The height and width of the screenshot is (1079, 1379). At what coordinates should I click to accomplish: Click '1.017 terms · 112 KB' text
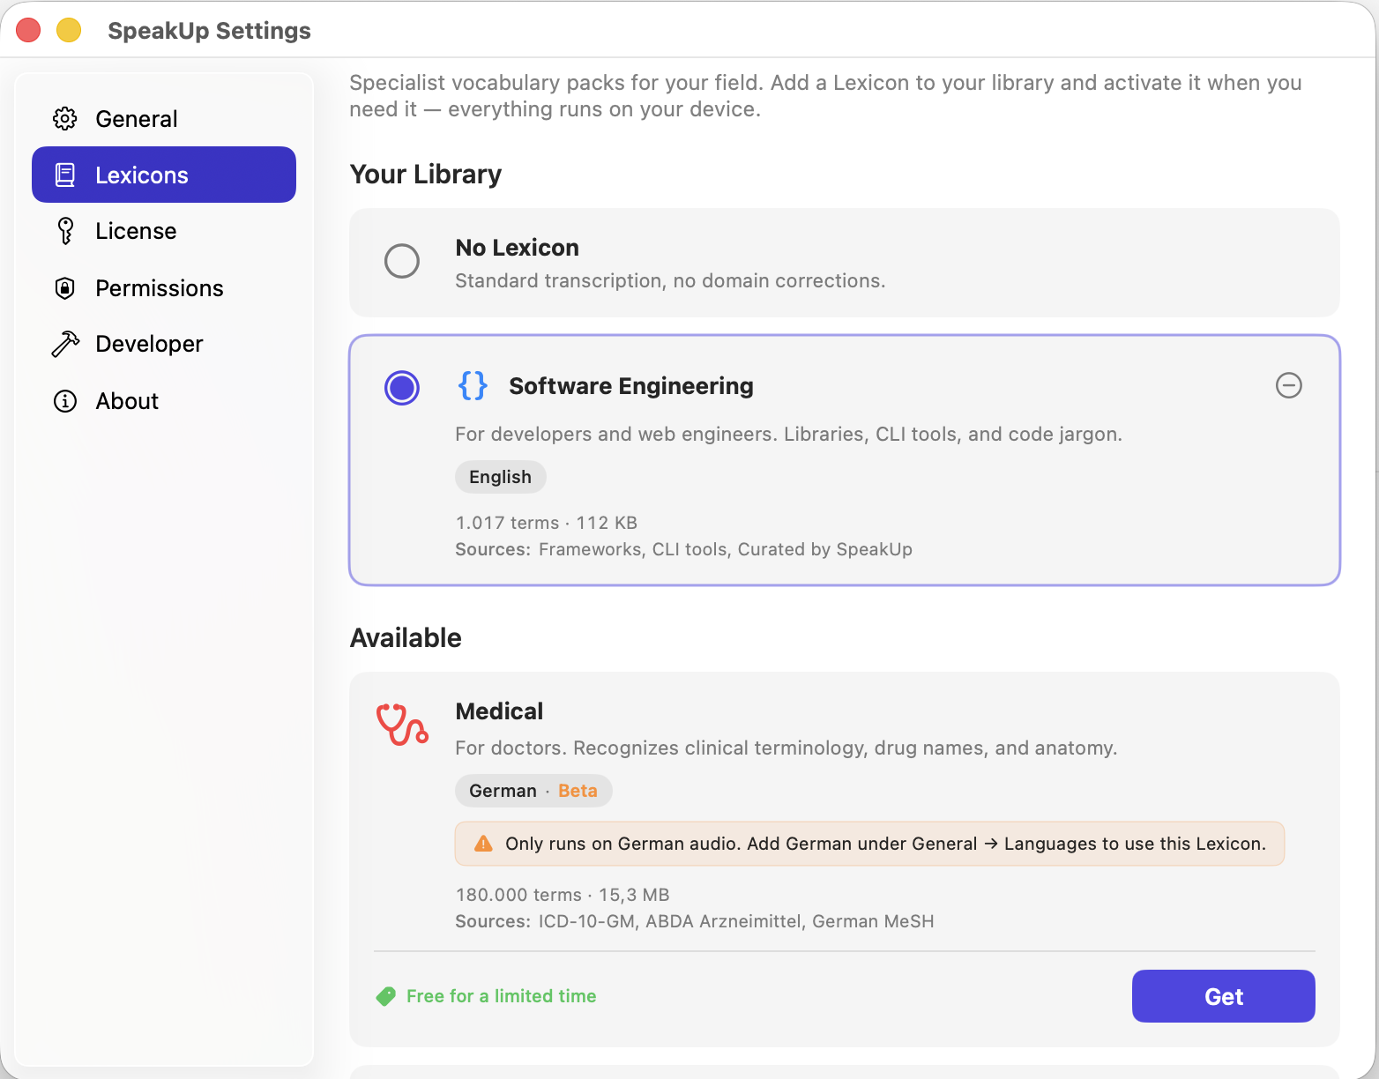[x=547, y=523]
